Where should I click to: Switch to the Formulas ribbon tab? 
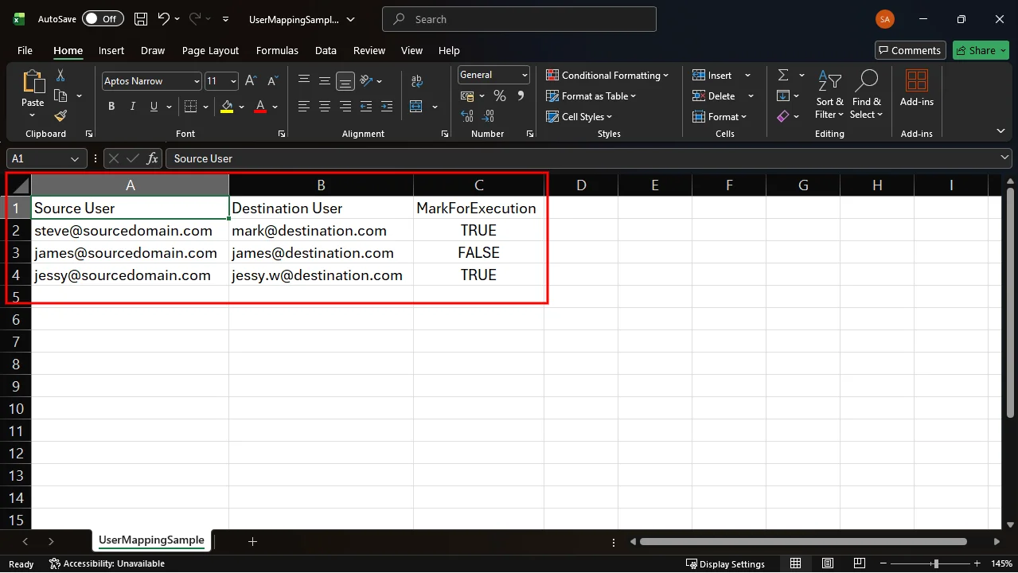point(277,50)
